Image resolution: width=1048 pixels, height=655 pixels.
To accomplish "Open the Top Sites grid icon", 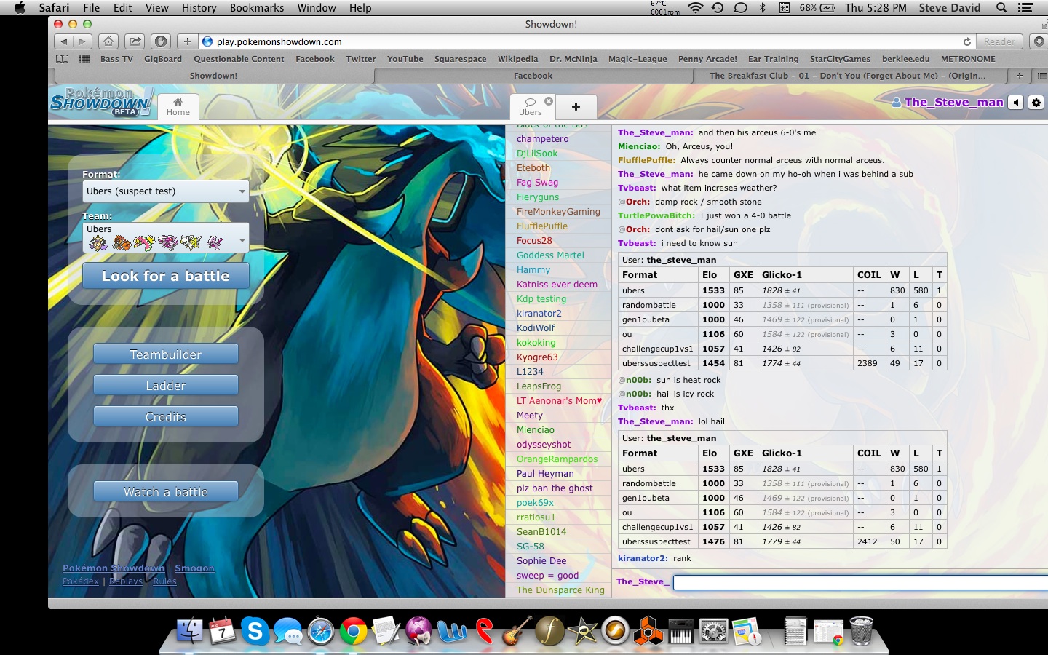I will coord(84,59).
